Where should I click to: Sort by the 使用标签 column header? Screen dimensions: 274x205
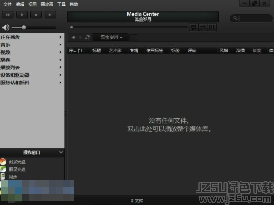tap(154, 50)
